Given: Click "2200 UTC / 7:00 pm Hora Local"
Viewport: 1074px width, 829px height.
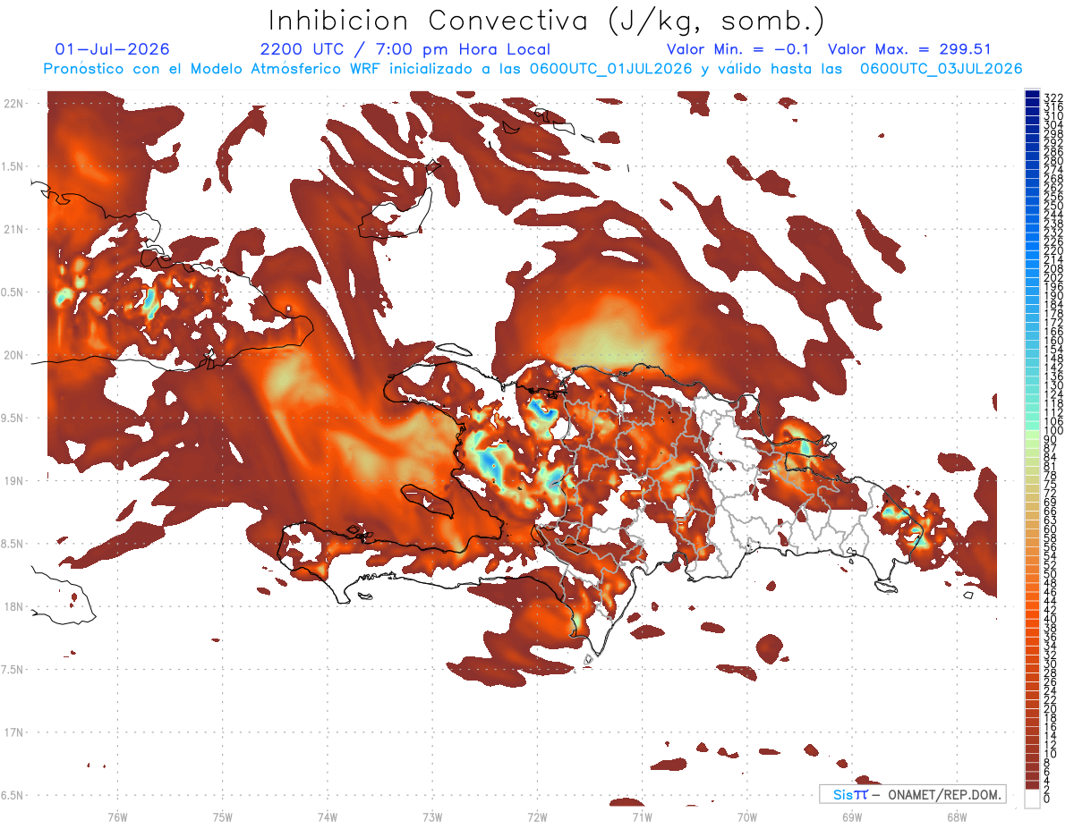Looking at the screenshot, I should 405,49.
